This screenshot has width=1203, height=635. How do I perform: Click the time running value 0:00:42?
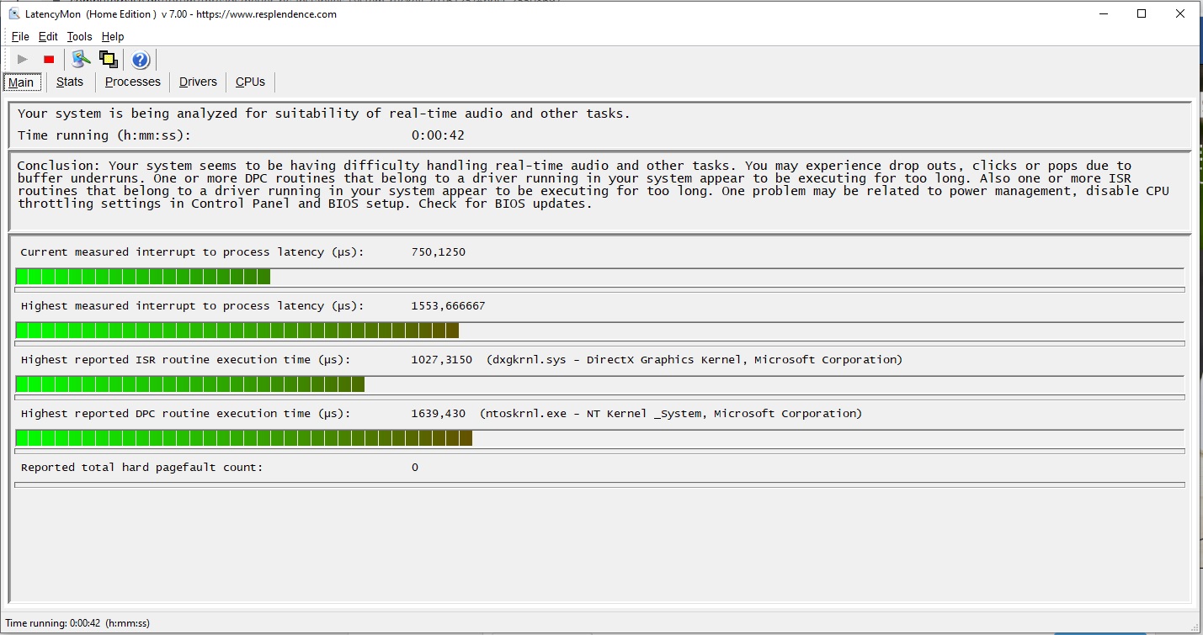[438, 135]
